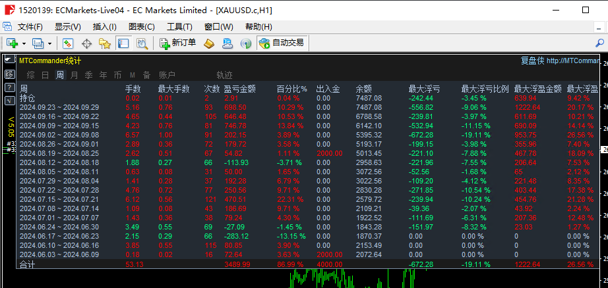Click the Profiles toolbar icon
Screen dimensions: 608x288
[38, 43]
